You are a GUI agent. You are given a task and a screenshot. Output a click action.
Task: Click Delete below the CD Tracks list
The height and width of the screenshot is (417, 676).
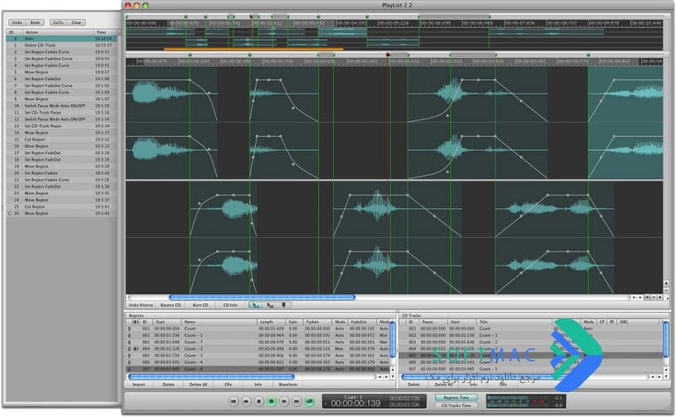pyautogui.click(x=413, y=385)
